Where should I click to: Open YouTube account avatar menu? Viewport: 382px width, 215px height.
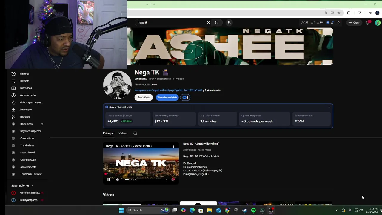click(378, 23)
